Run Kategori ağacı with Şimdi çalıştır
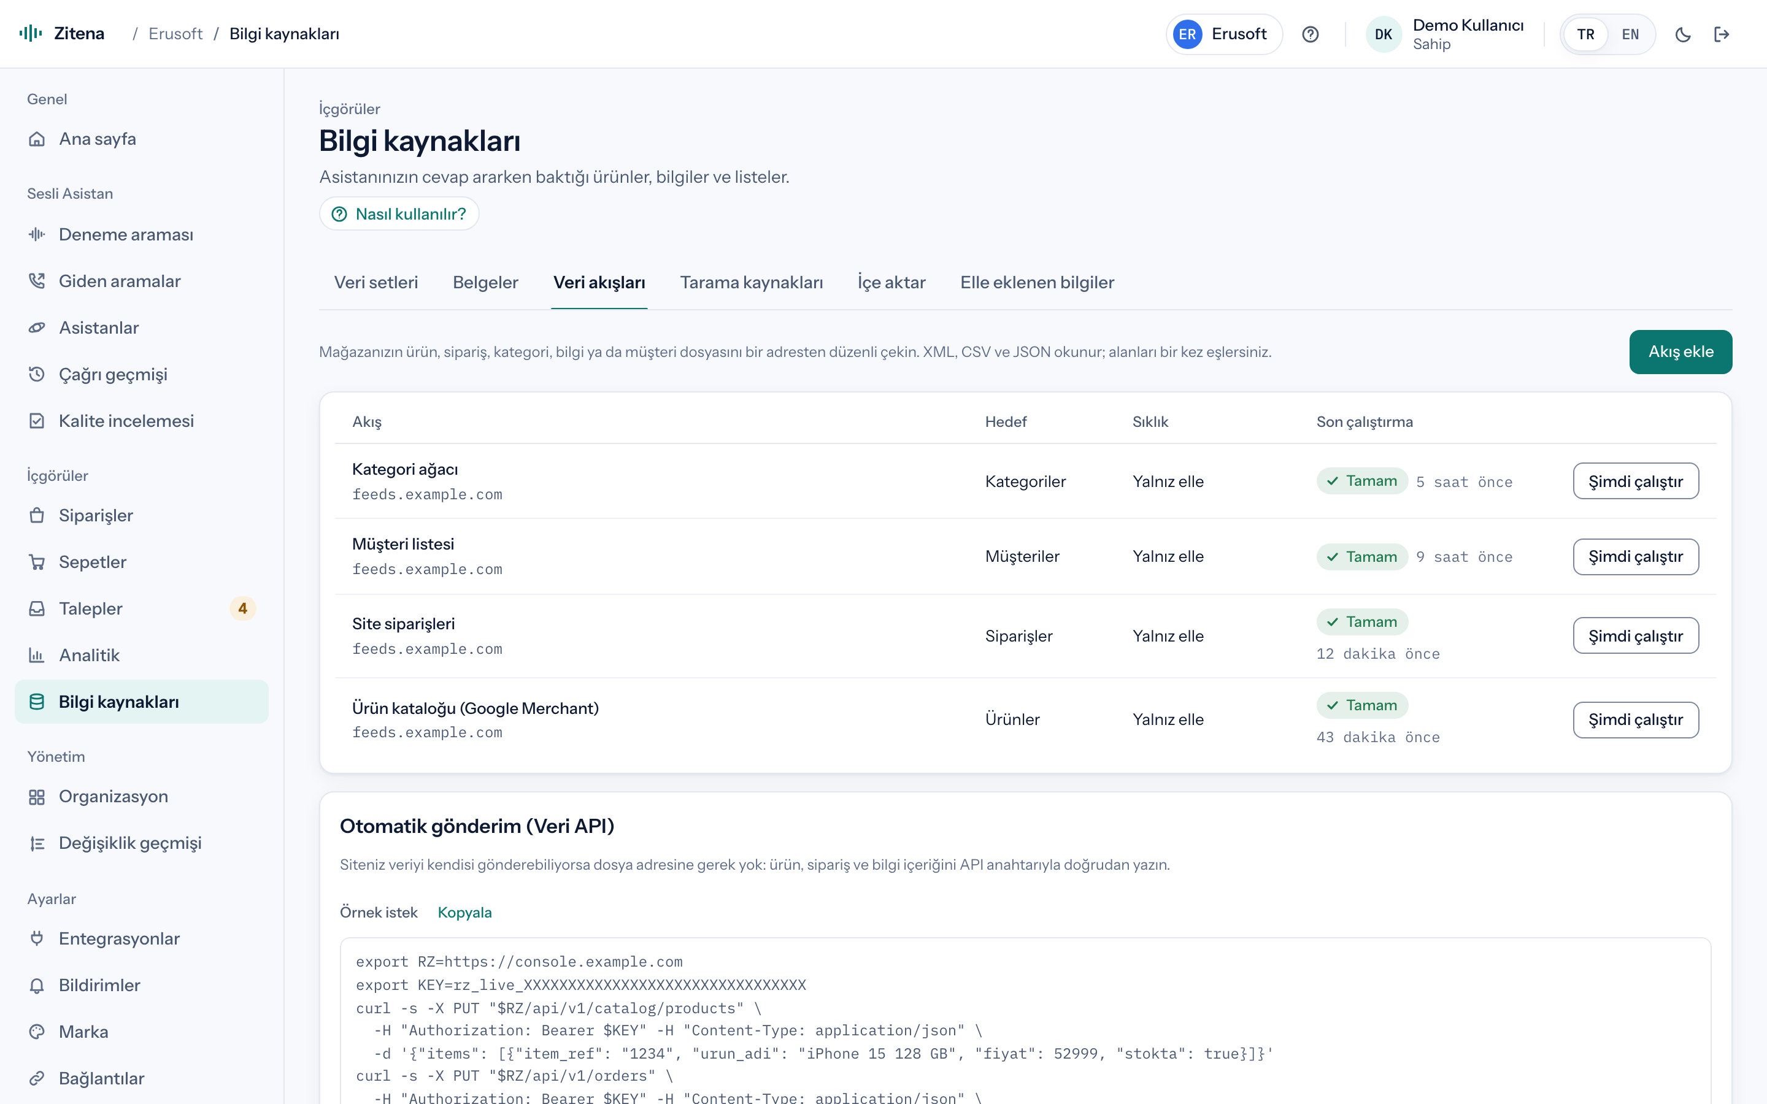 [1636, 481]
